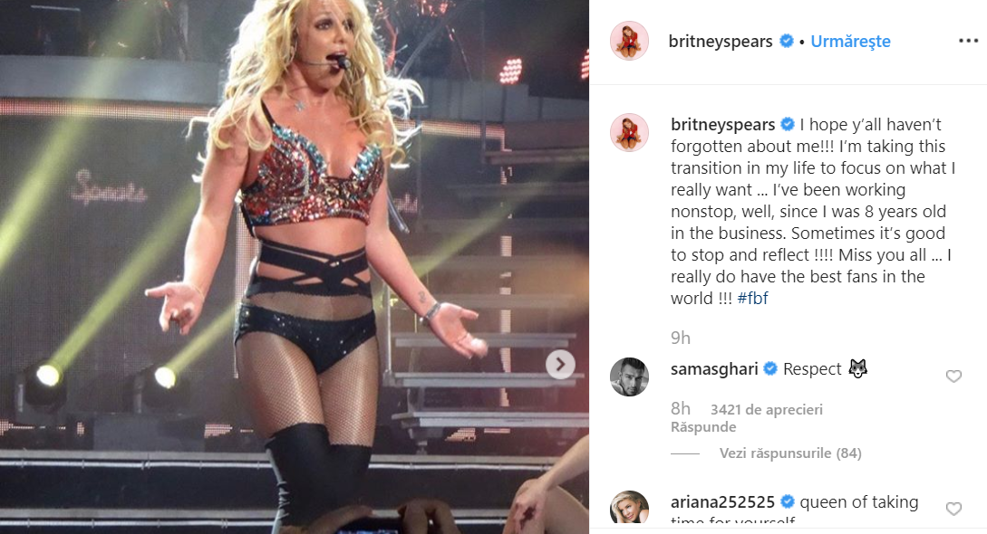987x534 pixels.
Task: Click britneyspears header profile avatar
Action: click(x=630, y=41)
